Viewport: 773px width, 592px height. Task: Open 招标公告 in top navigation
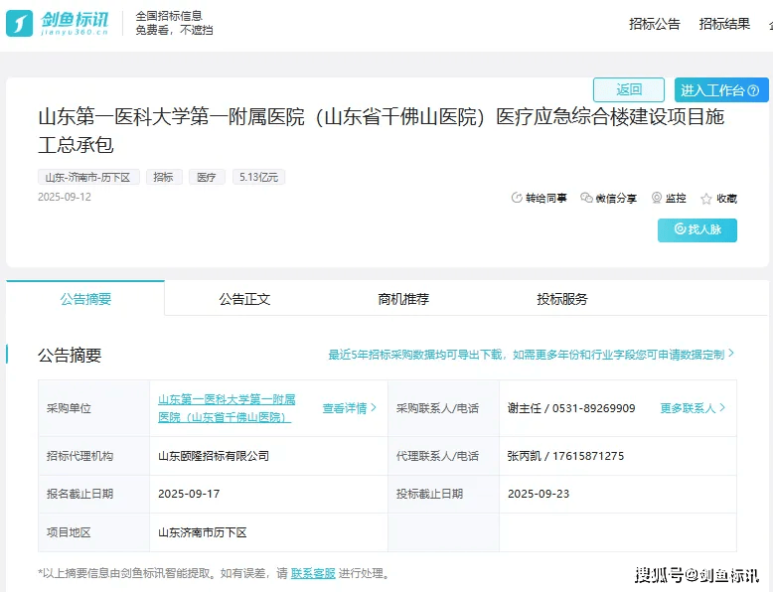click(655, 24)
